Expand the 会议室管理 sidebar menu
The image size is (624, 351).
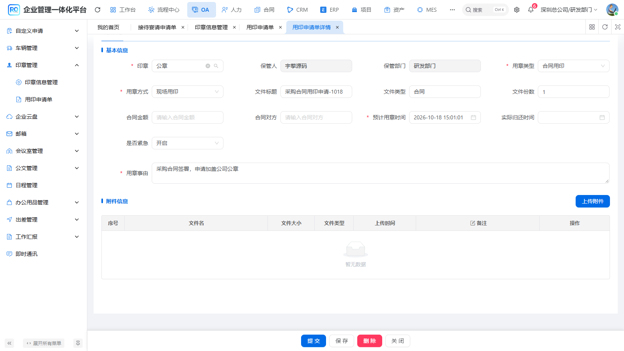pyautogui.click(x=43, y=151)
